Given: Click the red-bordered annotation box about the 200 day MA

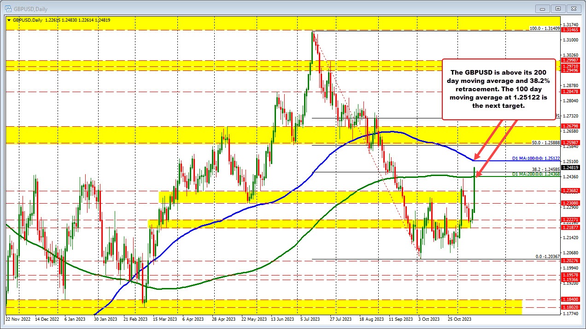Looking at the screenshot, I should tap(498, 88).
